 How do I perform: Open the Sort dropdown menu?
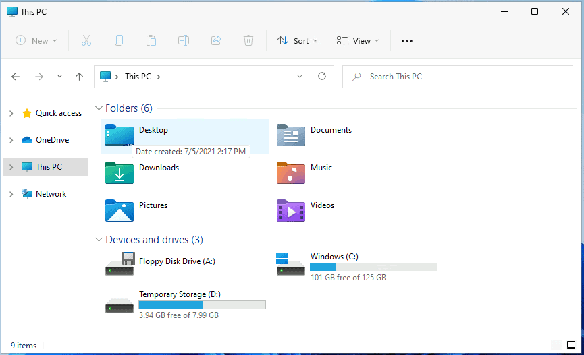[297, 40]
